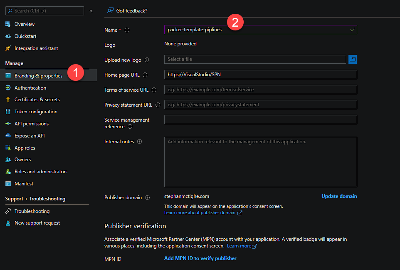Click the info icon beside Upload new logo
This screenshot has width=400, height=270.
(x=146, y=60)
